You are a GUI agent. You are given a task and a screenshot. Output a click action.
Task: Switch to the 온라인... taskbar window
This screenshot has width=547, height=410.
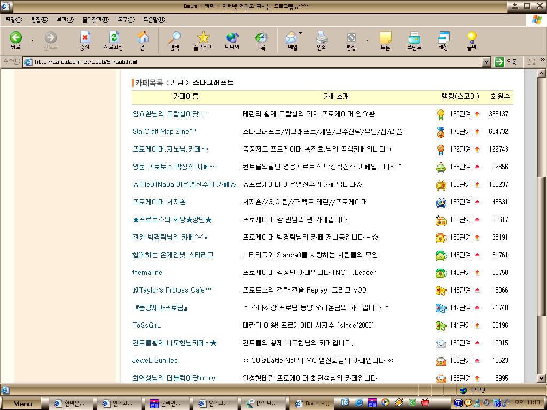[168, 404]
